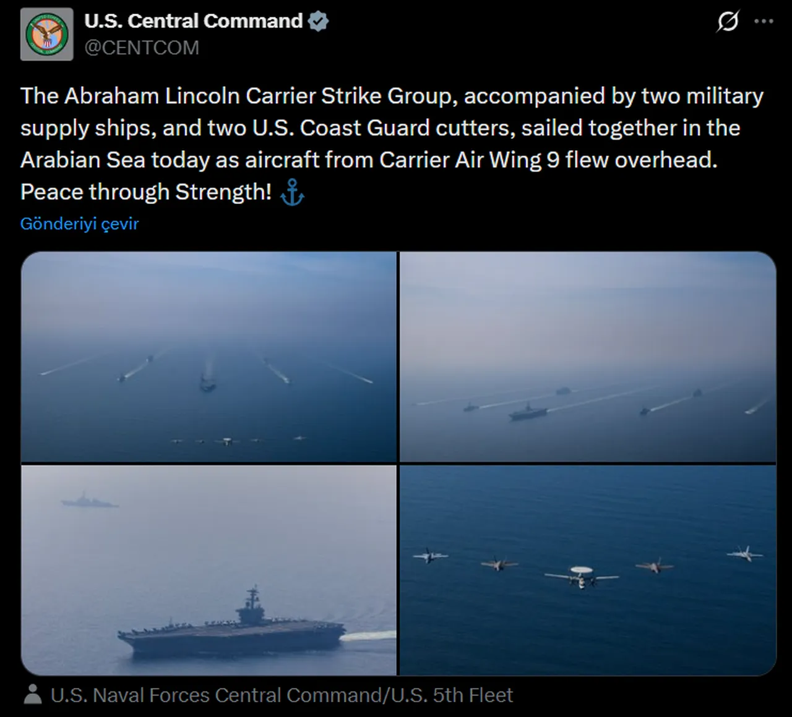Image resolution: width=792 pixels, height=717 pixels.
Task: View the bottom-left aircraft carrier close-up photo
Action: (x=209, y=570)
